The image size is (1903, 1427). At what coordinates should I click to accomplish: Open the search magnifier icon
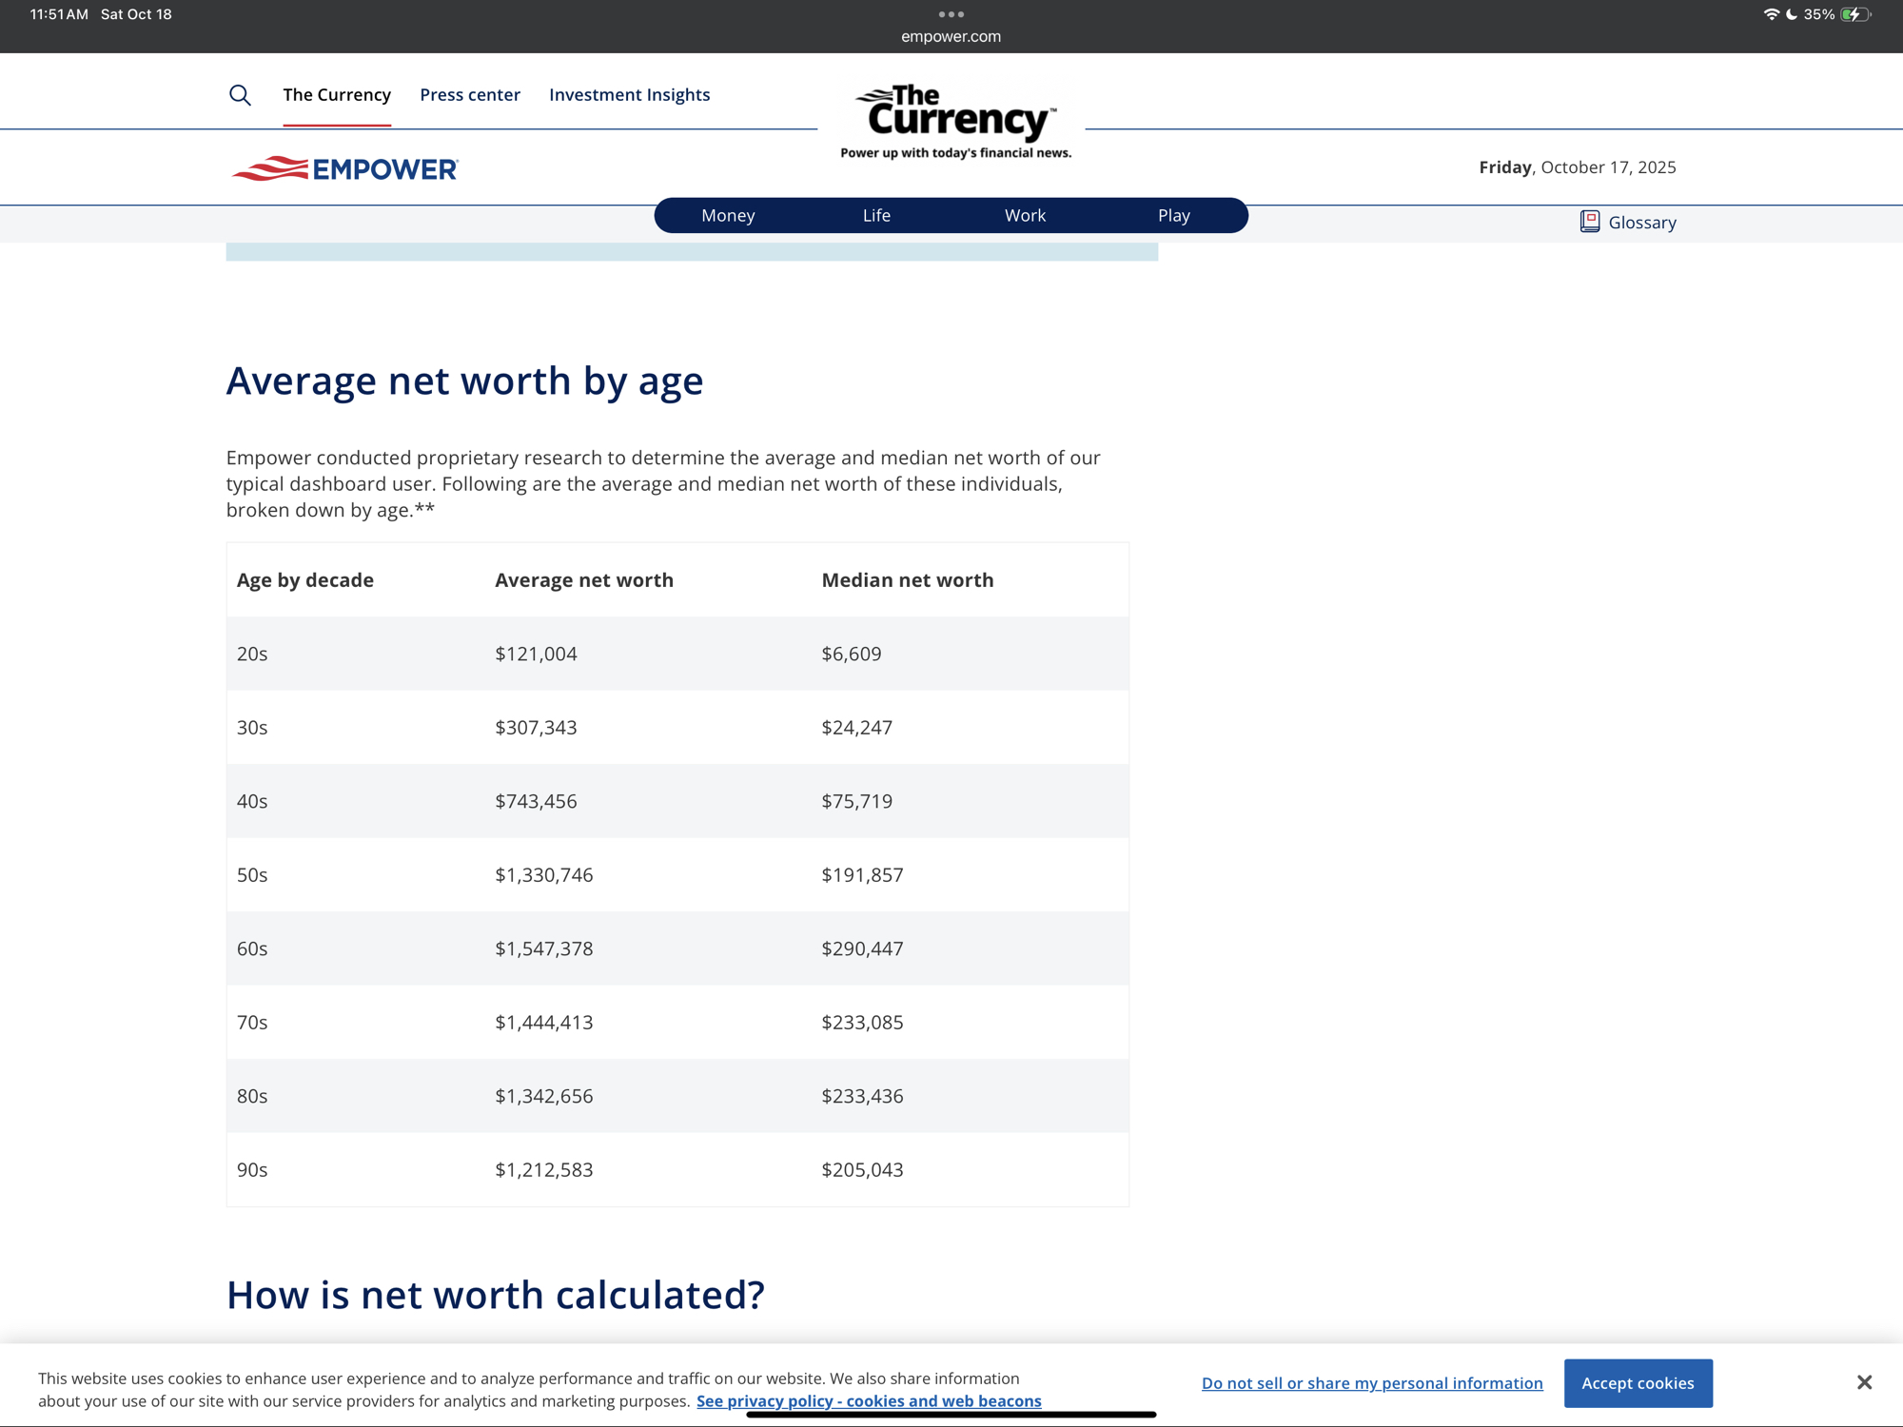240,95
